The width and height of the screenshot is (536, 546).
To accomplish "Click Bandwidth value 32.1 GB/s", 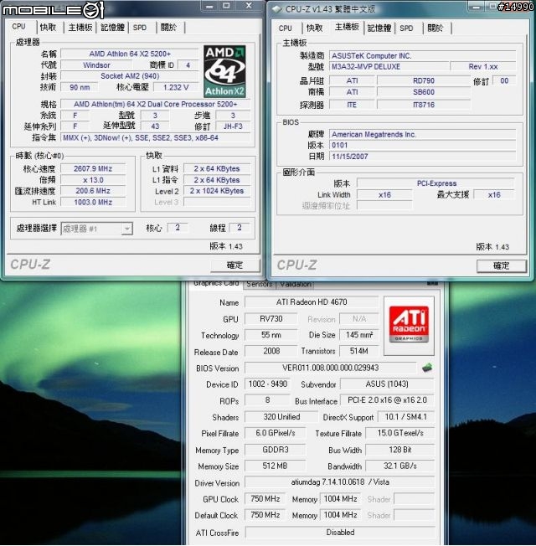I will [399, 466].
